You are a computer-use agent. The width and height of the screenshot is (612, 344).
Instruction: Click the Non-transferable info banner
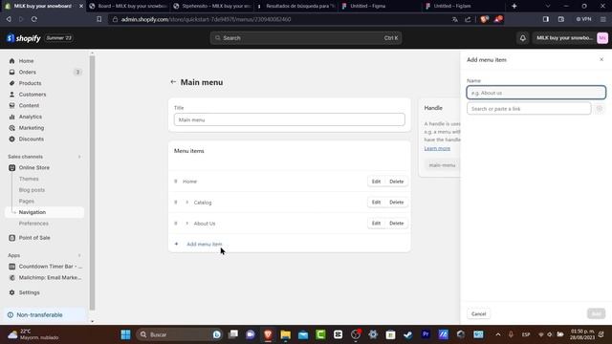coord(45,314)
